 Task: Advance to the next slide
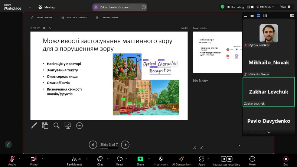click(125, 145)
